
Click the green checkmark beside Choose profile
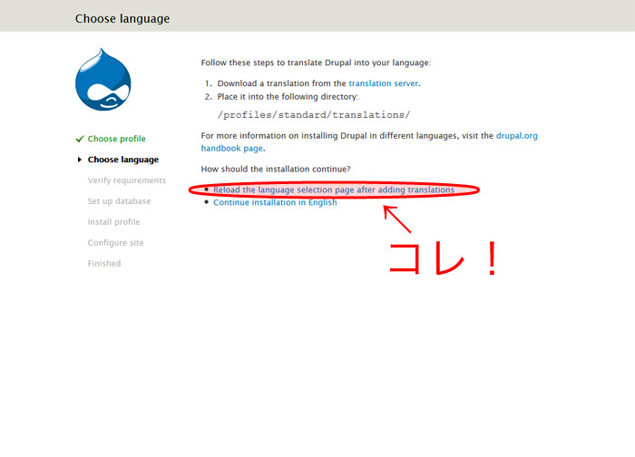80,139
